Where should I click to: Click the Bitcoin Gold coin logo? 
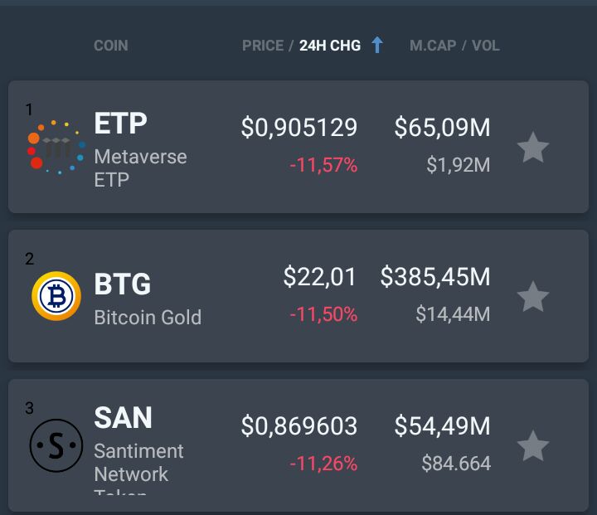(x=56, y=296)
